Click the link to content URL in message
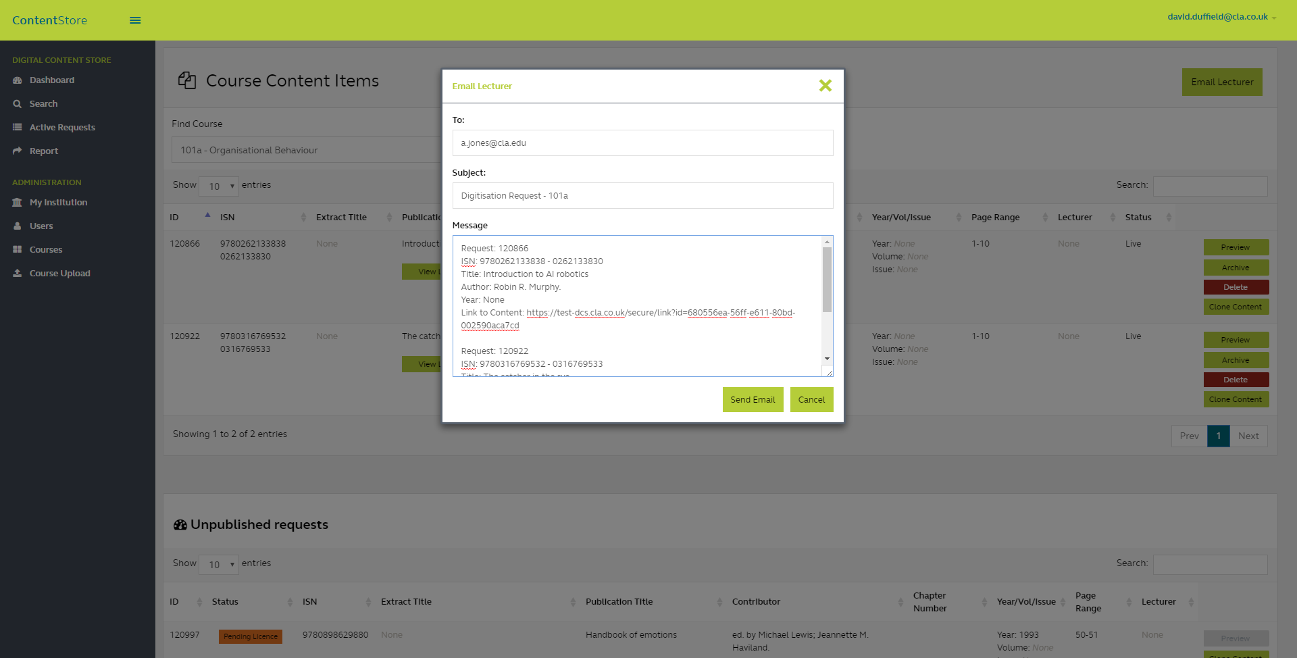Viewport: 1297px width, 658px height. pos(660,313)
